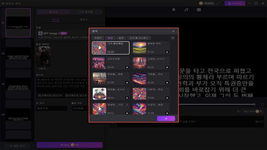
Task: Adjust the preview playback slider handle
Action: pyautogui.click(x=254, y=104)
